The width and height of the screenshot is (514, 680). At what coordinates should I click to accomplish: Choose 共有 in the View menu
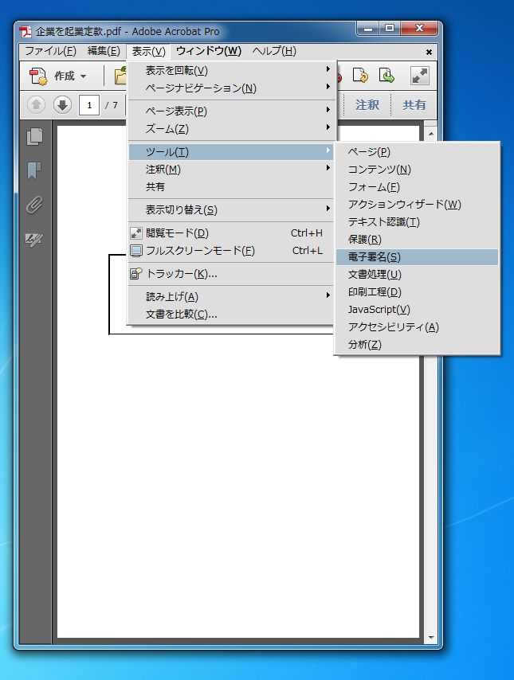coord(231,187)
